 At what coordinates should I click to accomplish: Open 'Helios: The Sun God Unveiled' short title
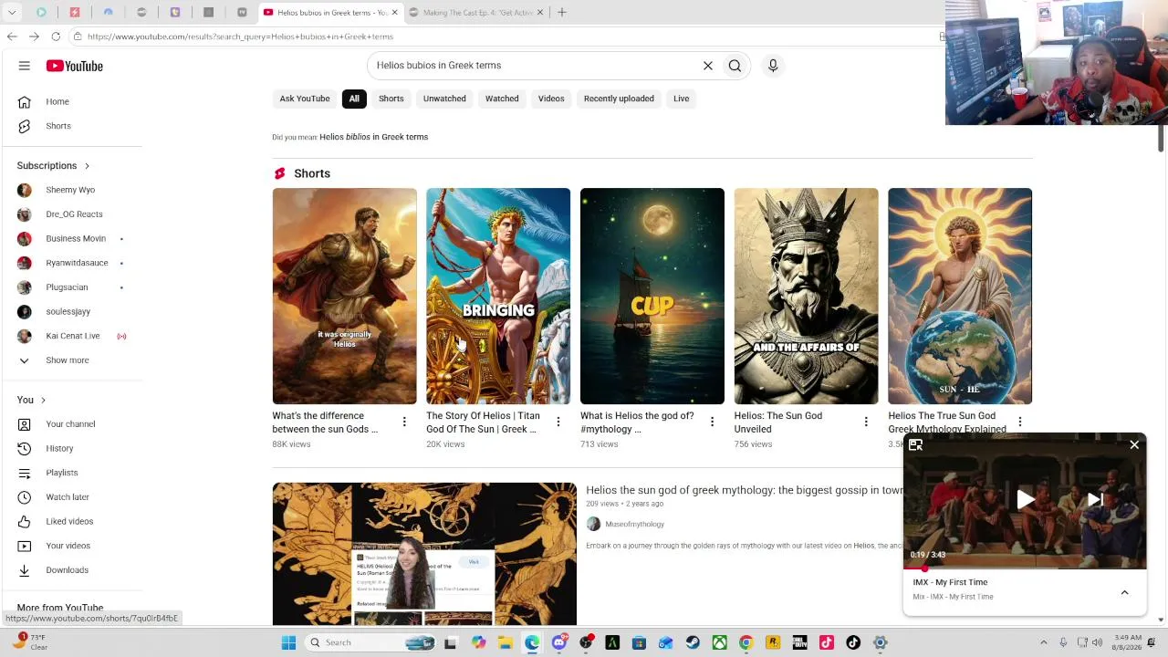point(778,422)
